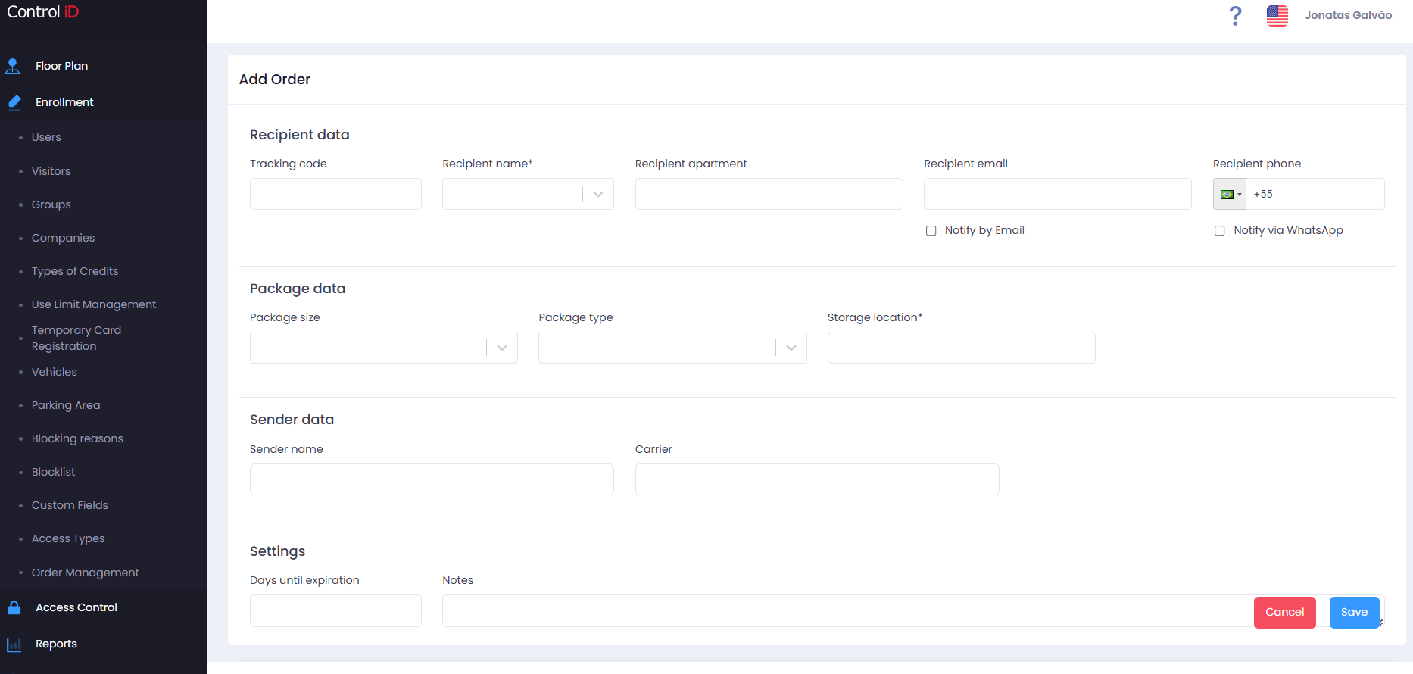Click the US flag language icon
1413x674 pixels.
(1277, 15)
